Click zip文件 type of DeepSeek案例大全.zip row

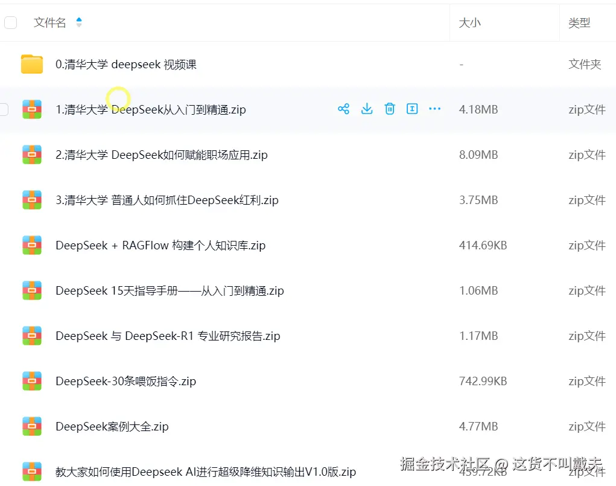pyautogui.click(x=587, y=426)
